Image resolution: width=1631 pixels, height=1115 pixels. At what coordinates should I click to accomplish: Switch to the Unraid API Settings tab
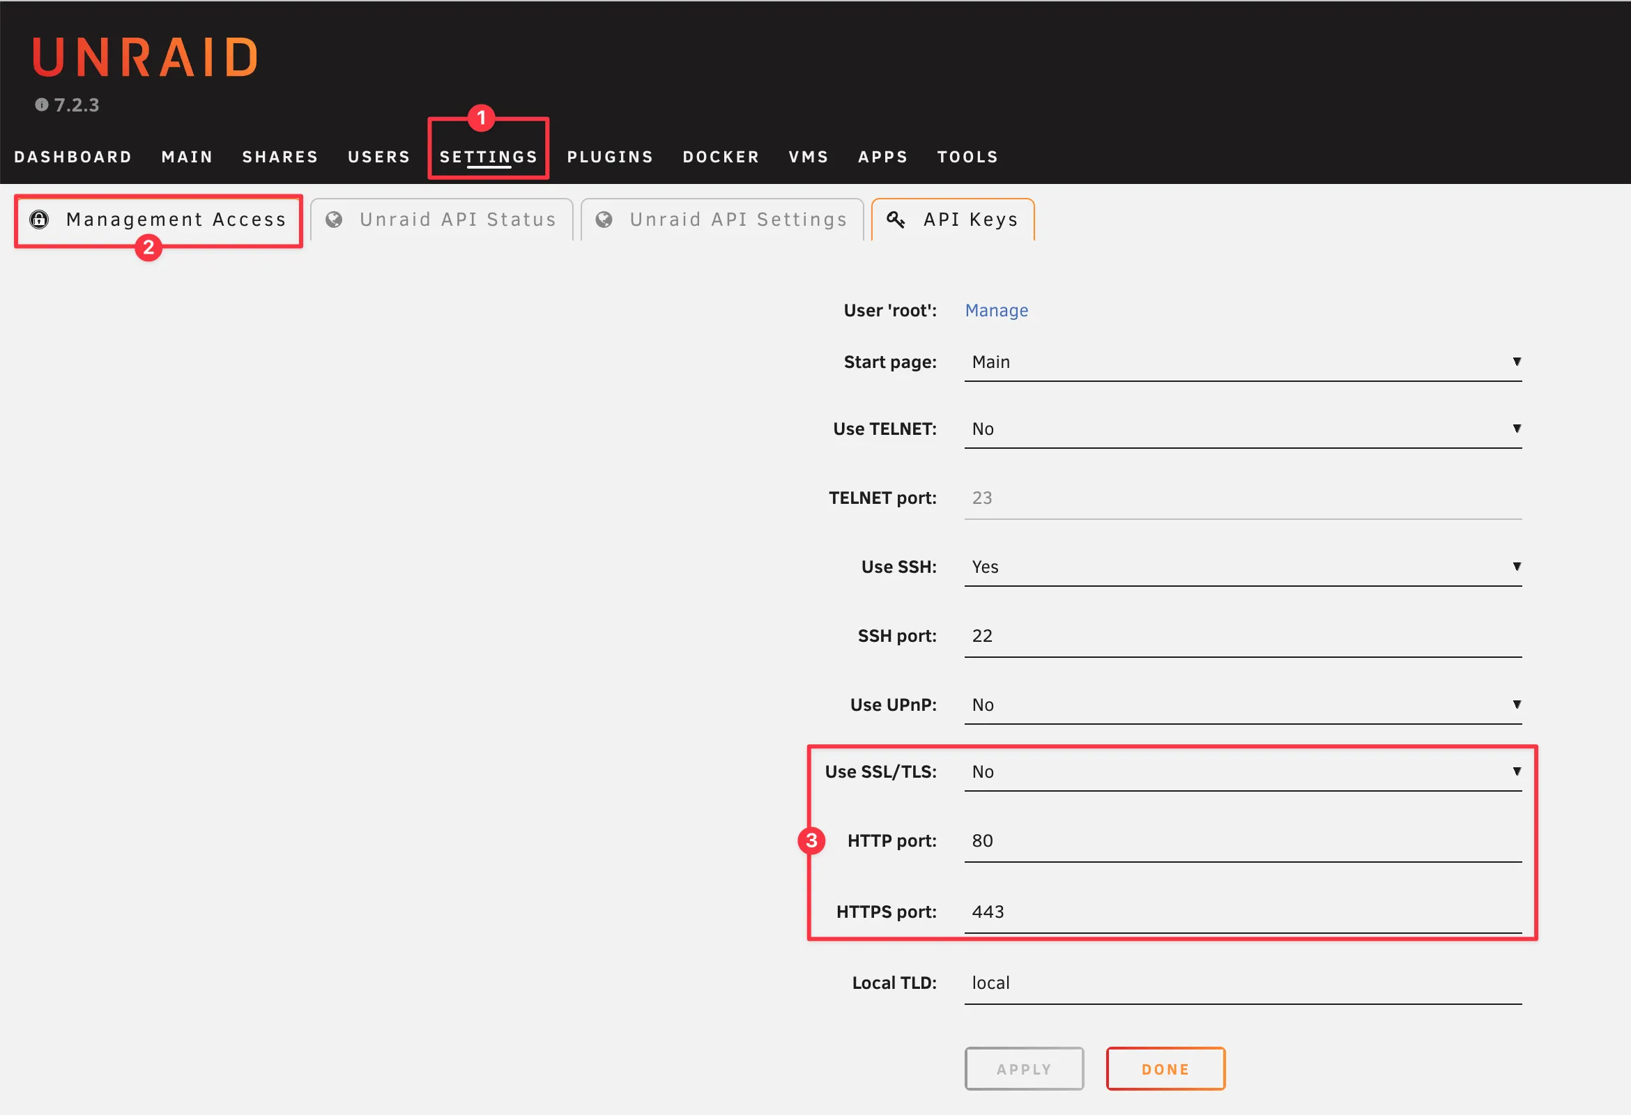pos(722,220)
